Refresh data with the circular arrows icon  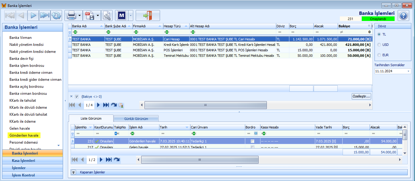(56, 15)
